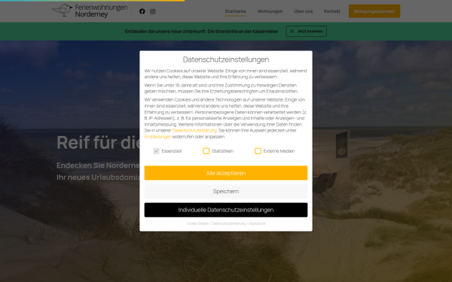This screenshot has height=282, width=452.
Task: Enable the Statistiken checkbox
Action: point(206,151)
